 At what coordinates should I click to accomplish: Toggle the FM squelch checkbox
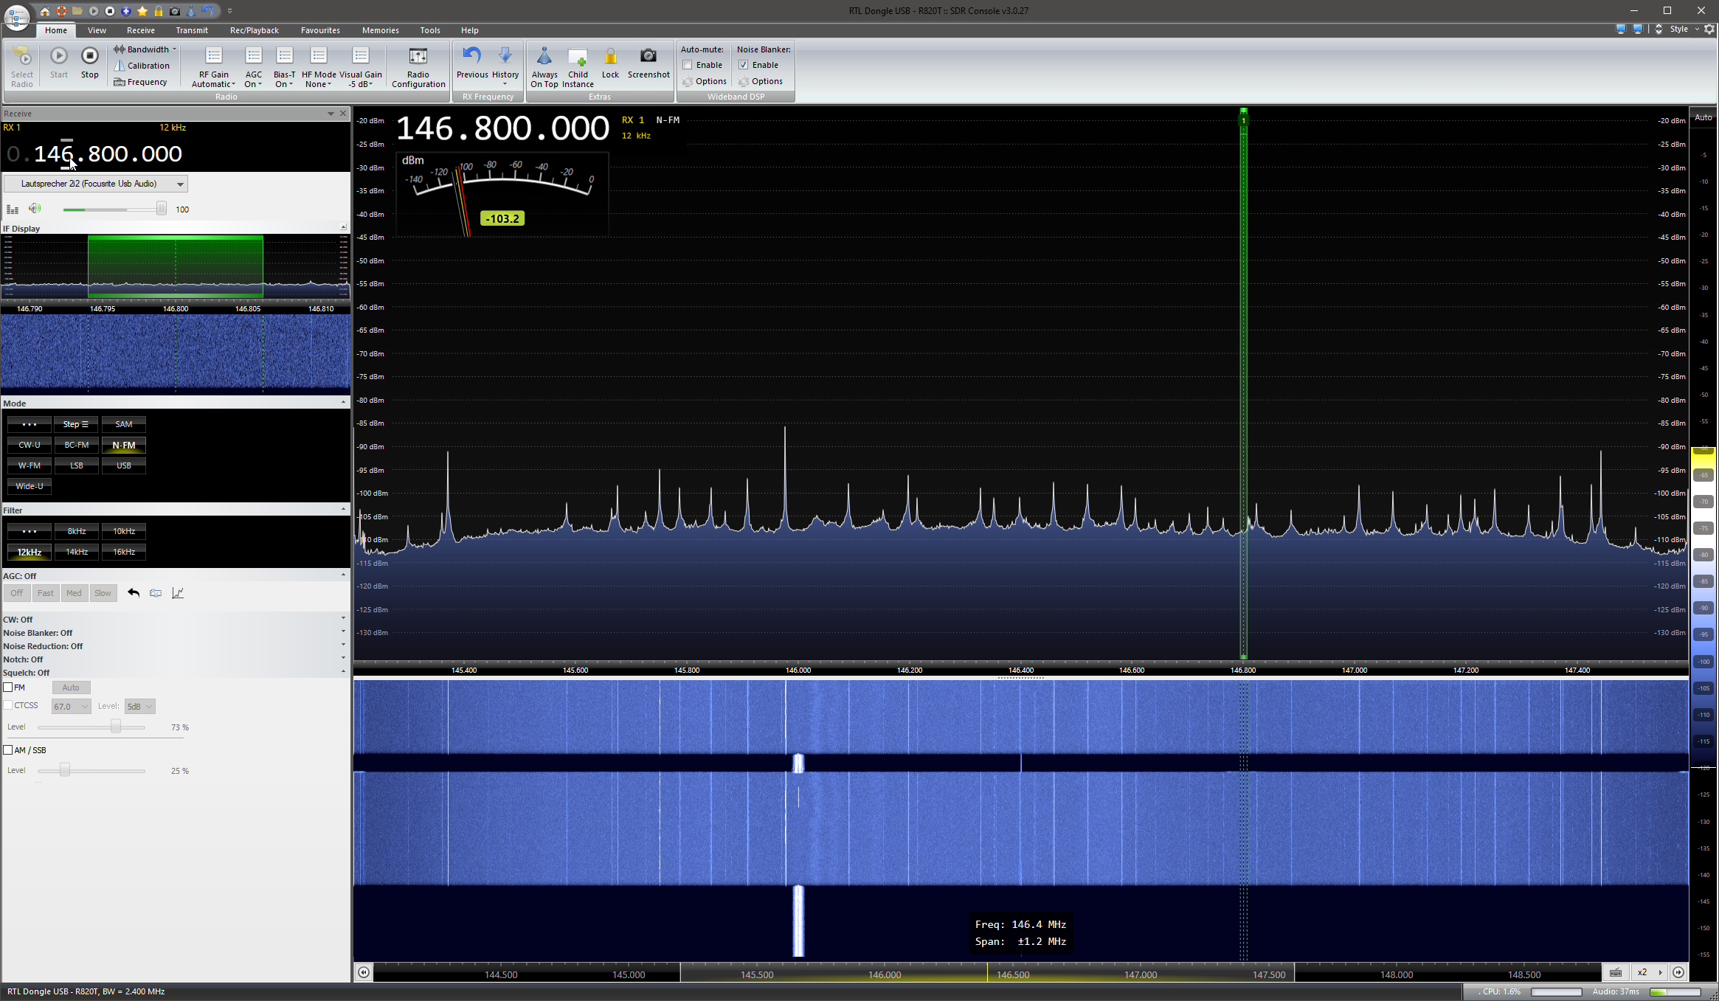coord(8,687)
